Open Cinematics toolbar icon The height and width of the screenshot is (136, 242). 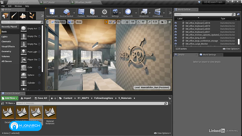point(158,13)
